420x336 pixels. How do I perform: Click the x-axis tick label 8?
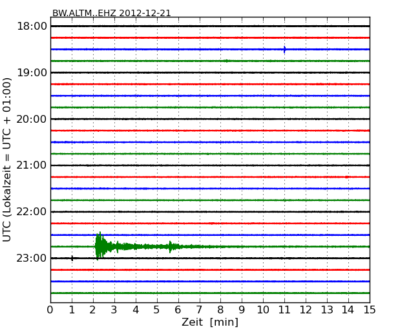221,310
